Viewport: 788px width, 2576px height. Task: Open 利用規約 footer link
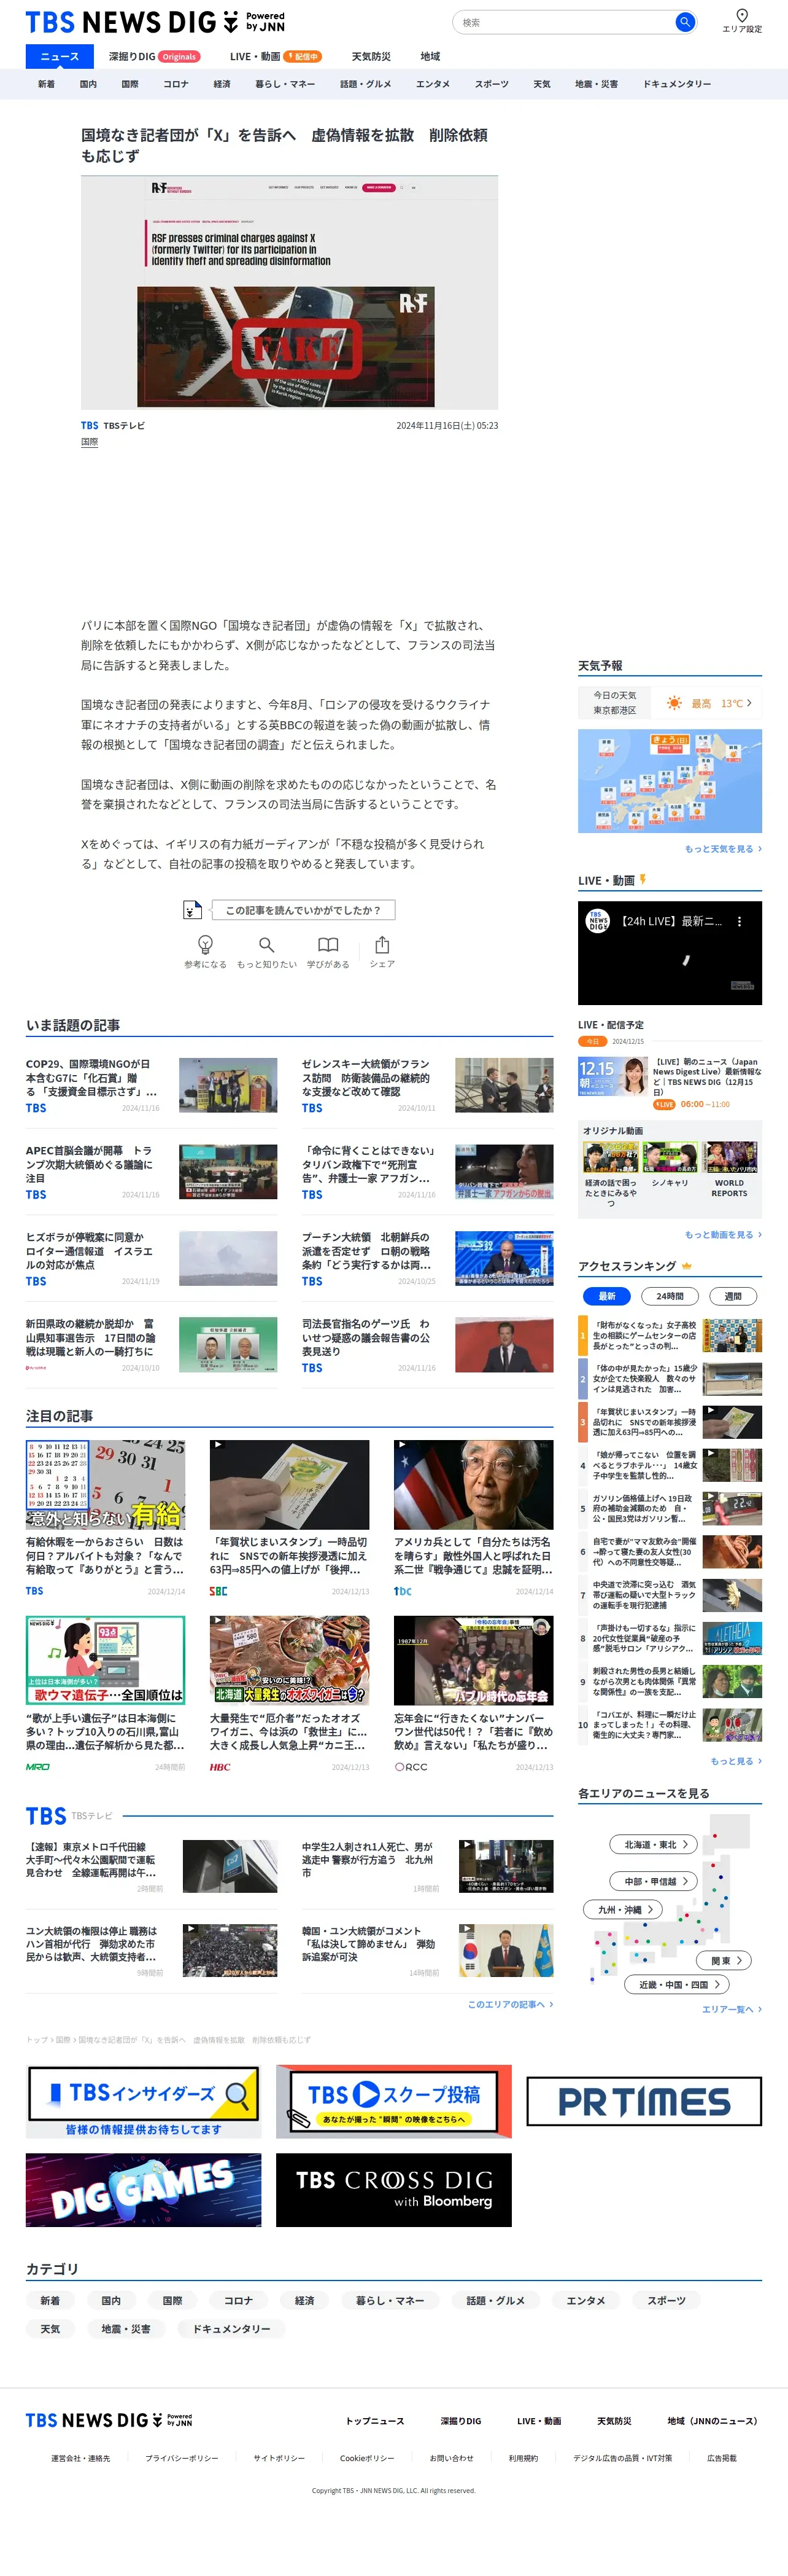click(523, 2458)
